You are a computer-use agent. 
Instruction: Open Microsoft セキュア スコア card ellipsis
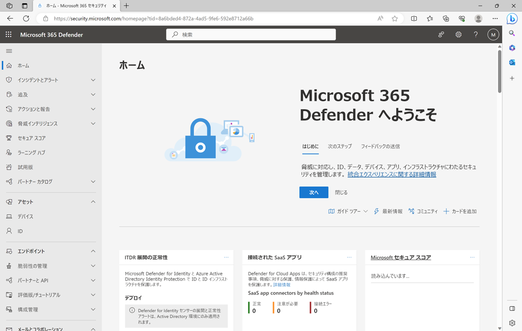[x=472, y=257]
